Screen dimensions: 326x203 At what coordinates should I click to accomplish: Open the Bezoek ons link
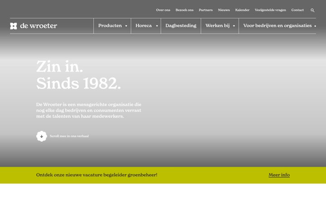tap(184, 10)
